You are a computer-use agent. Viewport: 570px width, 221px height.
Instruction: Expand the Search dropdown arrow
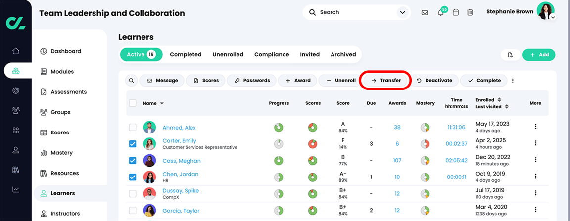click(401, 12)
